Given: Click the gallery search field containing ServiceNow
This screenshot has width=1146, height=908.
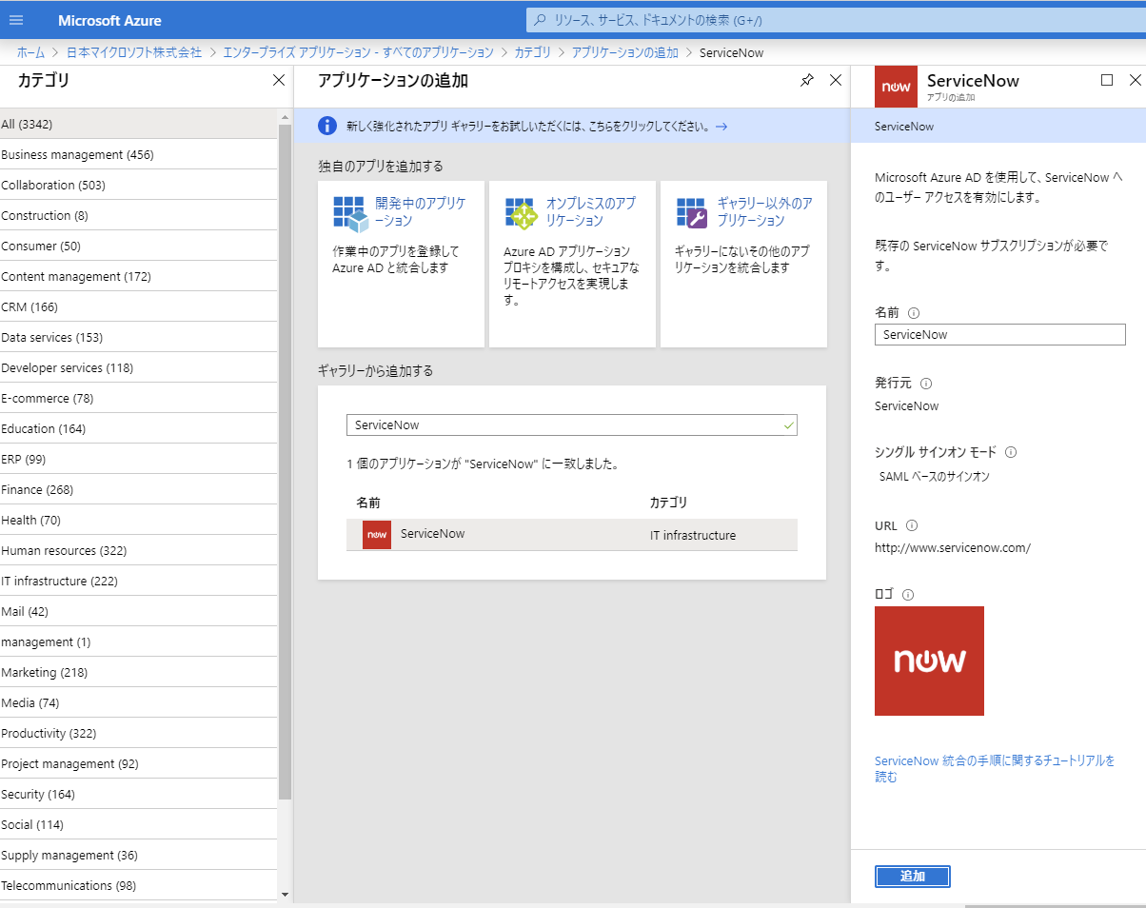Looking at the screenshot, I should tap(571, 425).
